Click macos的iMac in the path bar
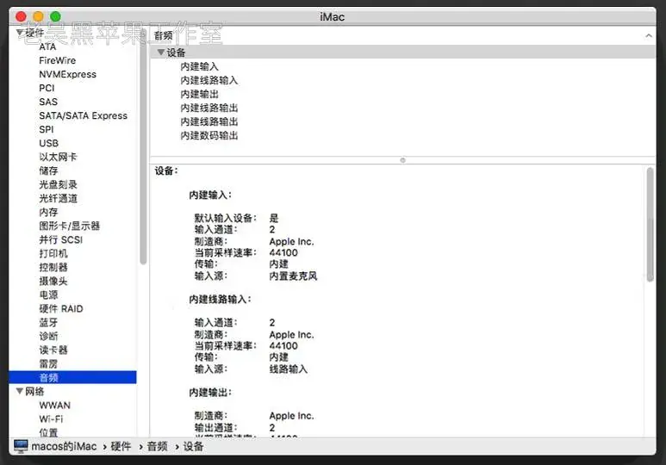666x465 pixels. coord(64,446)
